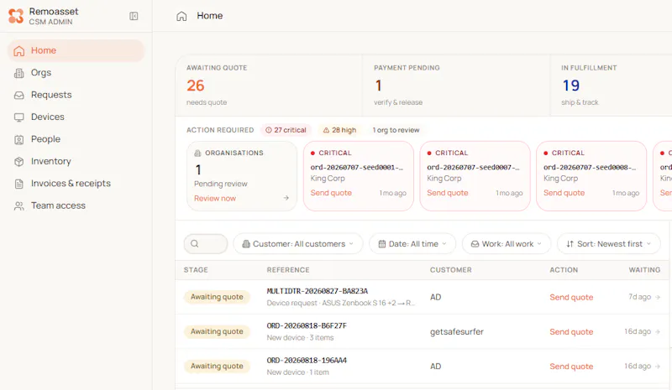Expand the Customer: All customers dropdown
Image resolution: width=672 pixels, height=390 pixels.
298,243
